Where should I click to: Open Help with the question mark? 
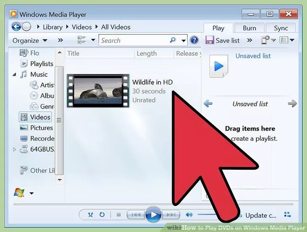point(194,40)
